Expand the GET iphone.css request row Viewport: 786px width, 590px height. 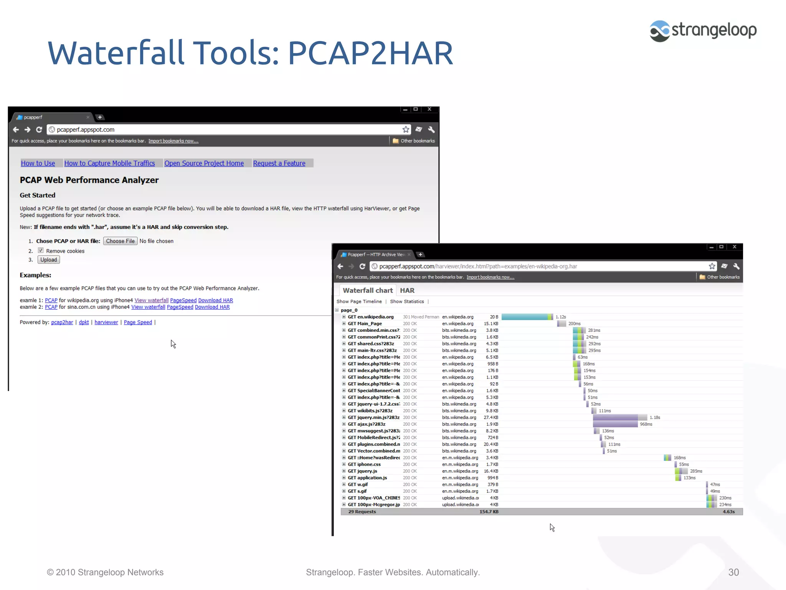(x=344, y=464)
